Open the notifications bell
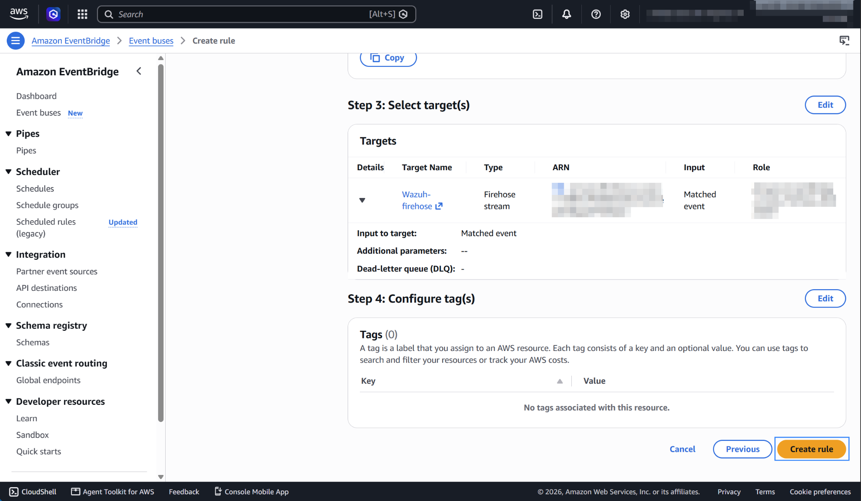Image resolution: width=861 pixels, height=501 pixels. tap(566, 14)
